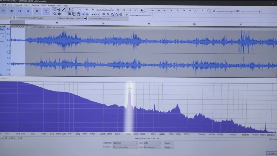Viewport: 277px width, 156px height.
Task: Click the Export button
Action: pos(168,143)
